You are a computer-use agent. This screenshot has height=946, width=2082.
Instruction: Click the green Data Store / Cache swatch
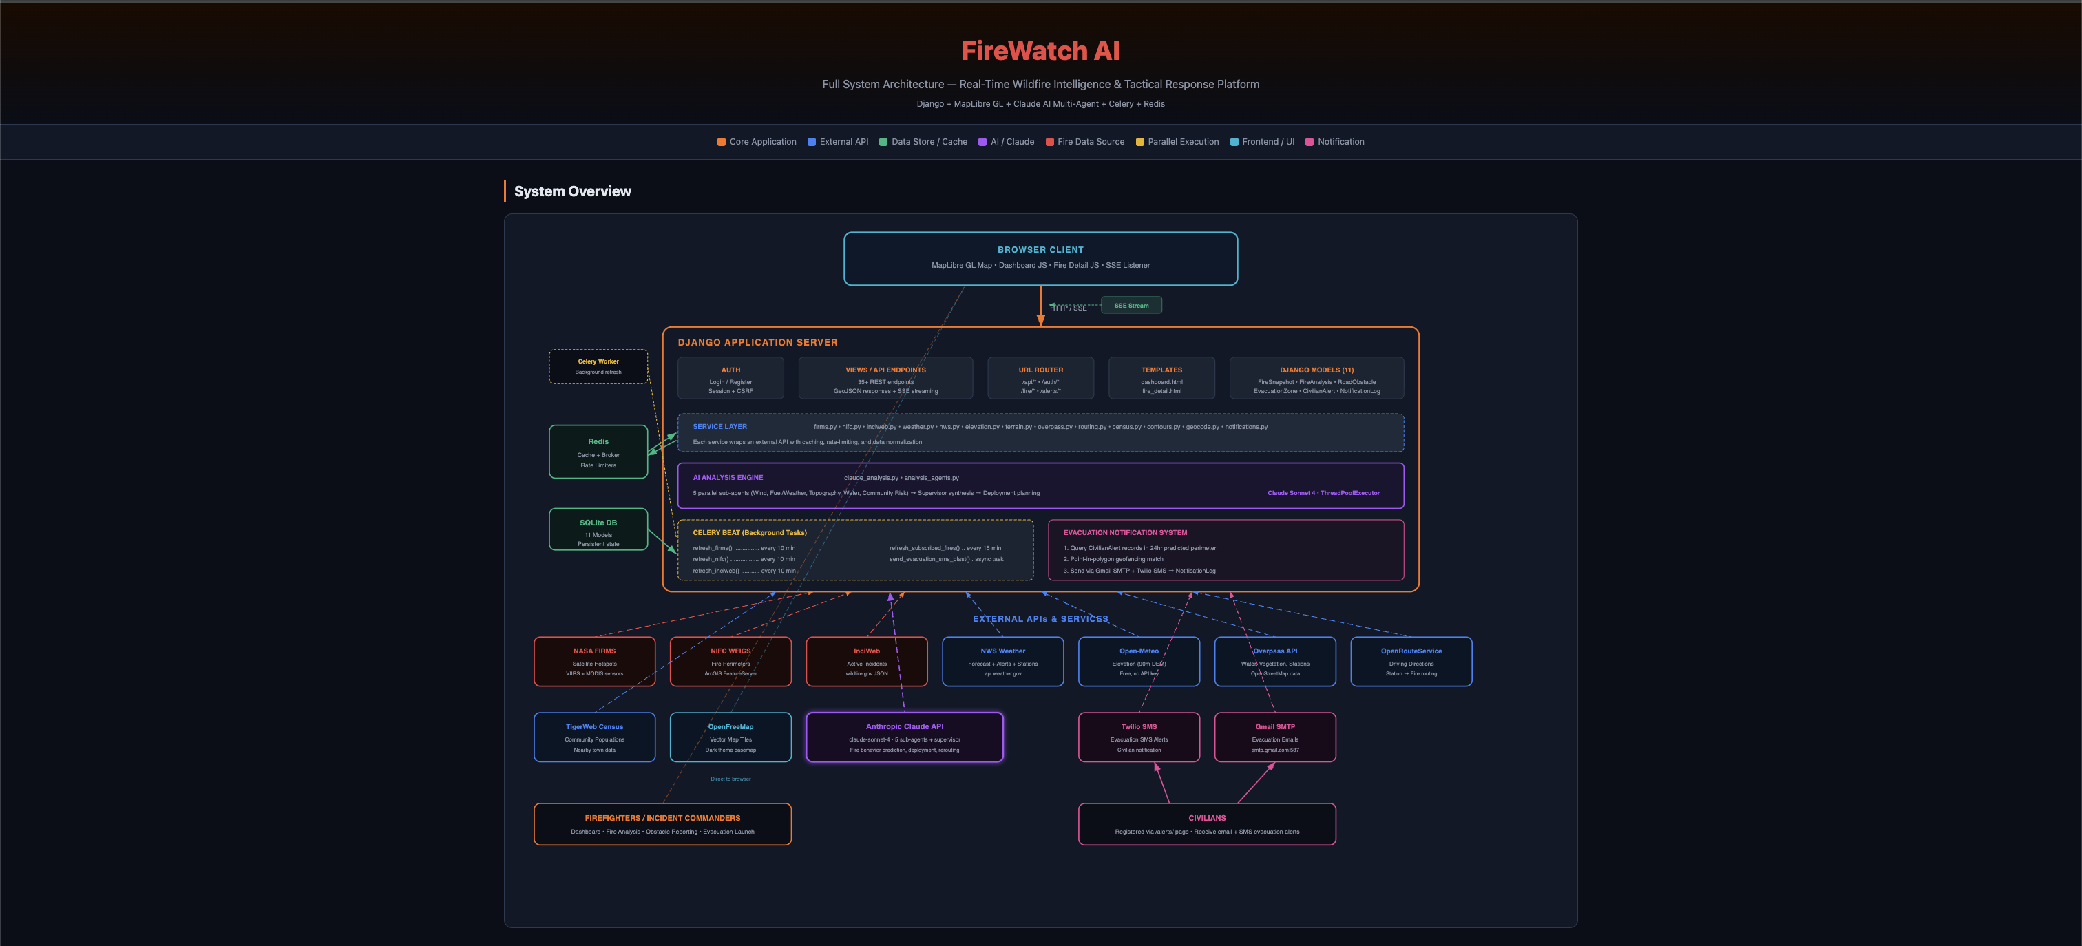point(883,142)
